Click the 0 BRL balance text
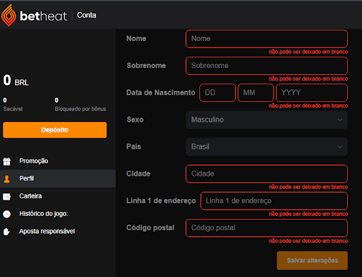362x277 pixels. point(16,80)
